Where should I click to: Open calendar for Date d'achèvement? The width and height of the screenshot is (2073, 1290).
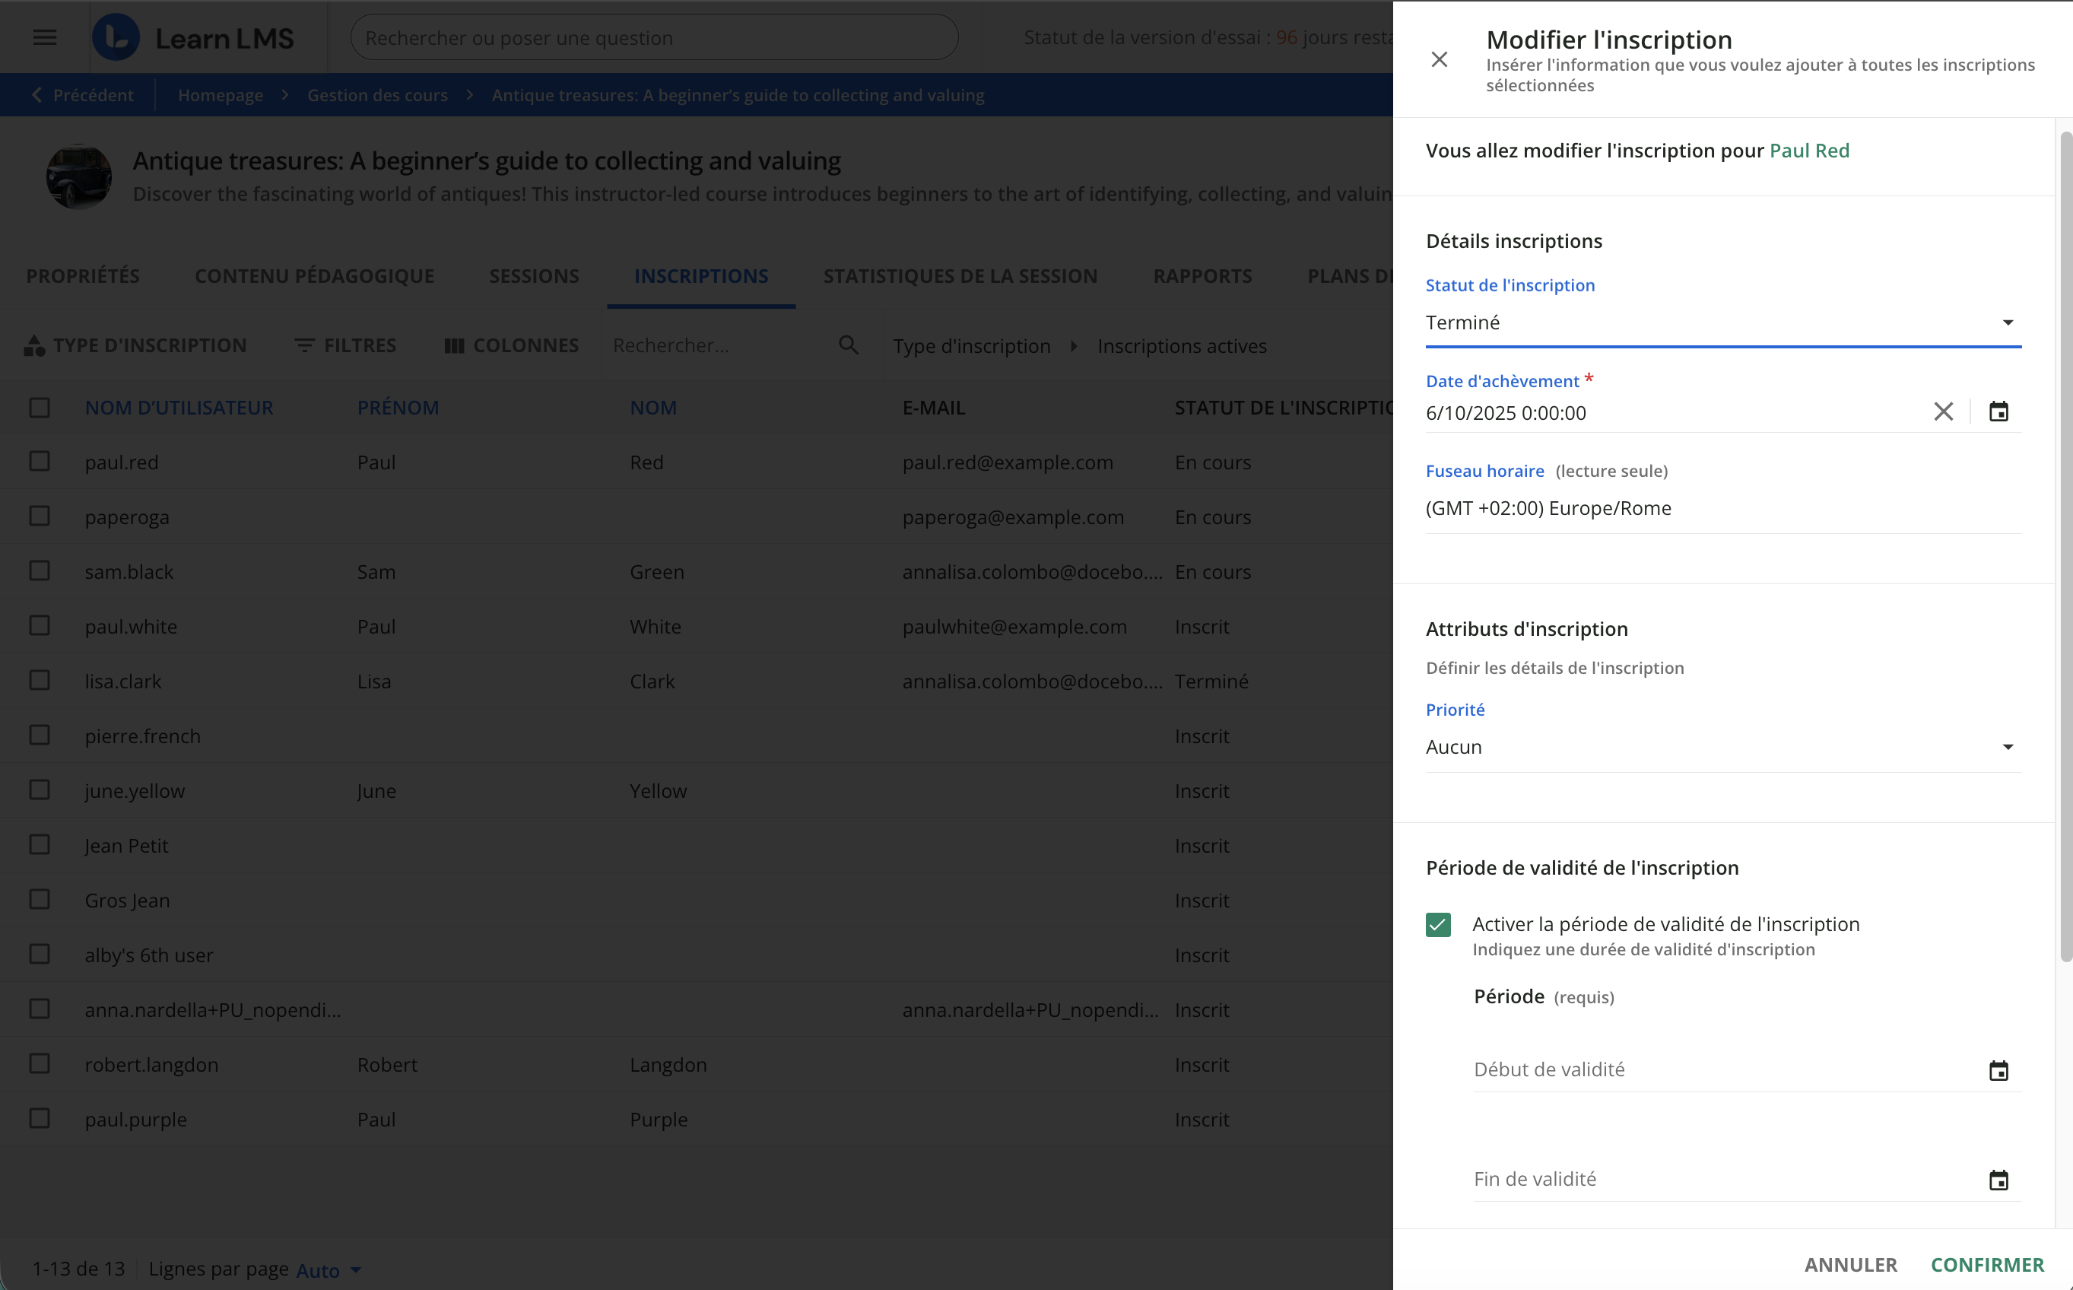click(x=1998, y=412)
